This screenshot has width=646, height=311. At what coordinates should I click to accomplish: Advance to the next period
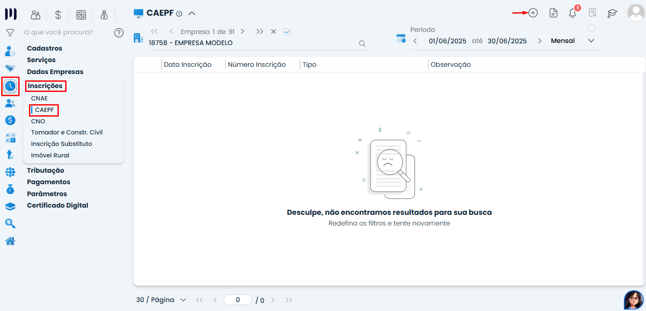539,41
